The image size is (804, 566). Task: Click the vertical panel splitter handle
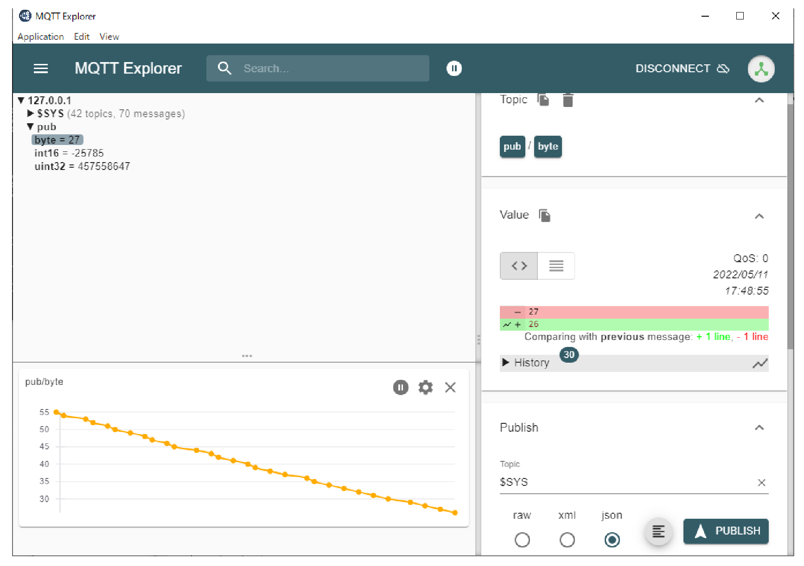click(x=479, y=340)
